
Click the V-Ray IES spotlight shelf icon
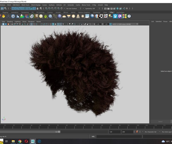tap(78, 16)
